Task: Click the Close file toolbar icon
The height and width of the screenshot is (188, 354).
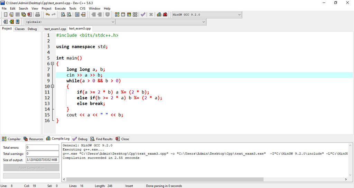Action: [x=29, y=14]
